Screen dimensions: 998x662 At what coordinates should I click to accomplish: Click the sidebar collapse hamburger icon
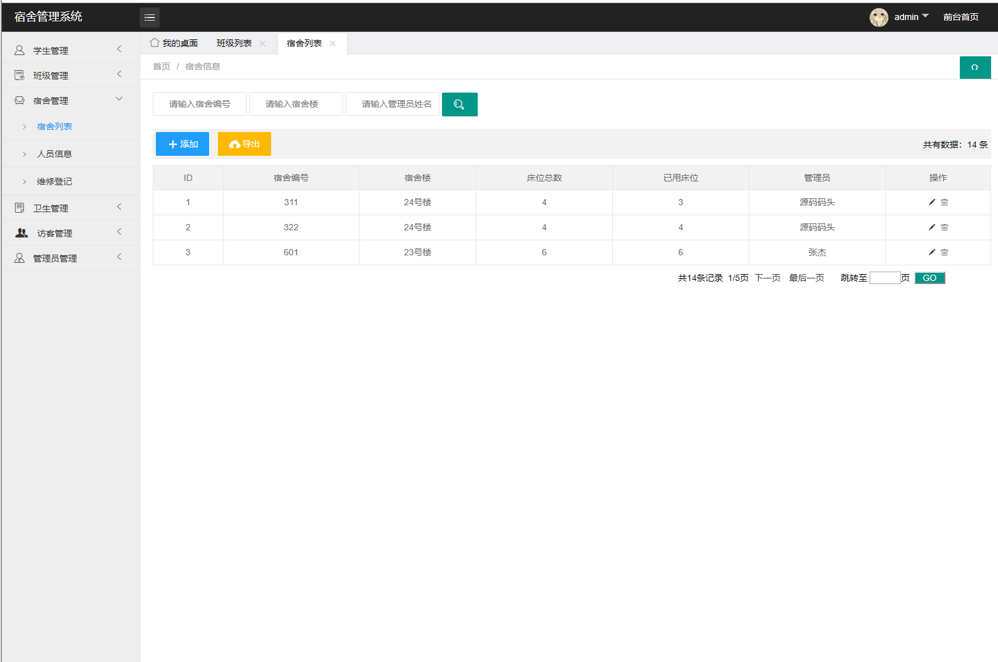(x=149, y=18)
